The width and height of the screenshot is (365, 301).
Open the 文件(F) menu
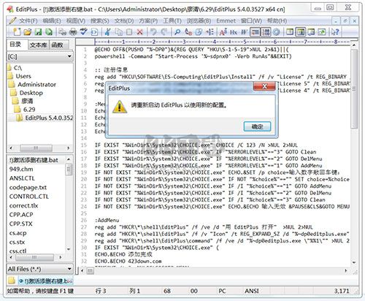point(28,21)
